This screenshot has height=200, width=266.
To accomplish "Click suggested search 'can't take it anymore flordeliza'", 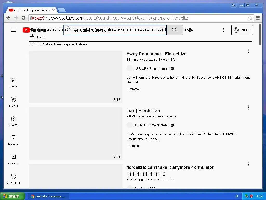I will click(x=68, y=44).
